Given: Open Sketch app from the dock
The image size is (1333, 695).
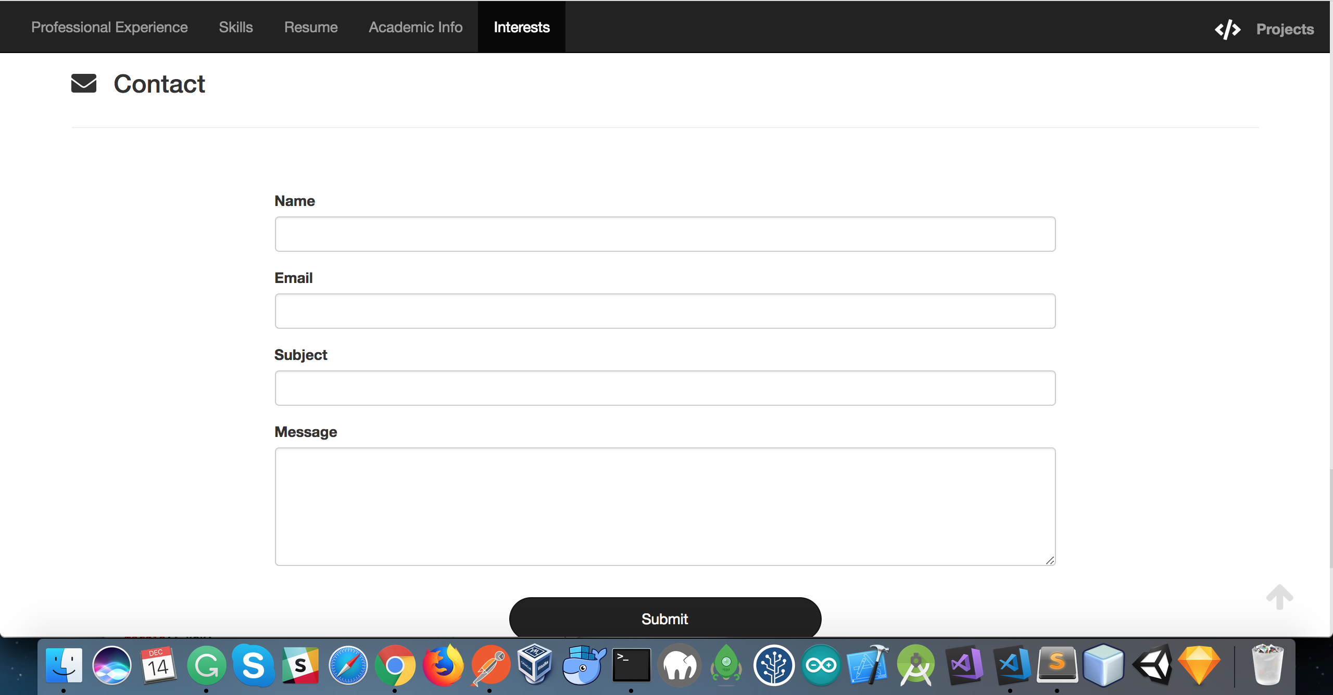Looking at the screenshot, I should tap(1199, 665).
